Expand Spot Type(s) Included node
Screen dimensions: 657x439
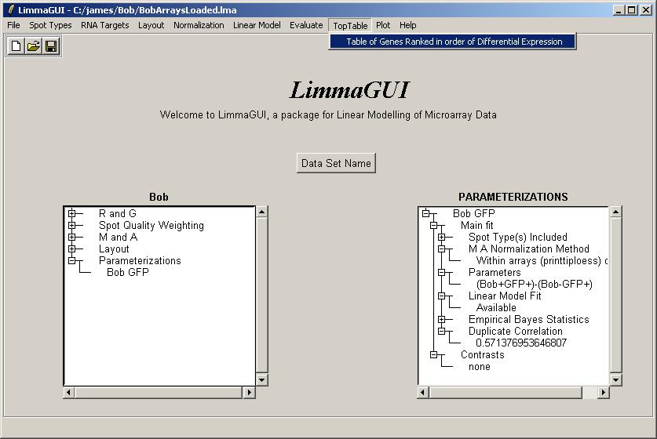pos(442,237)
